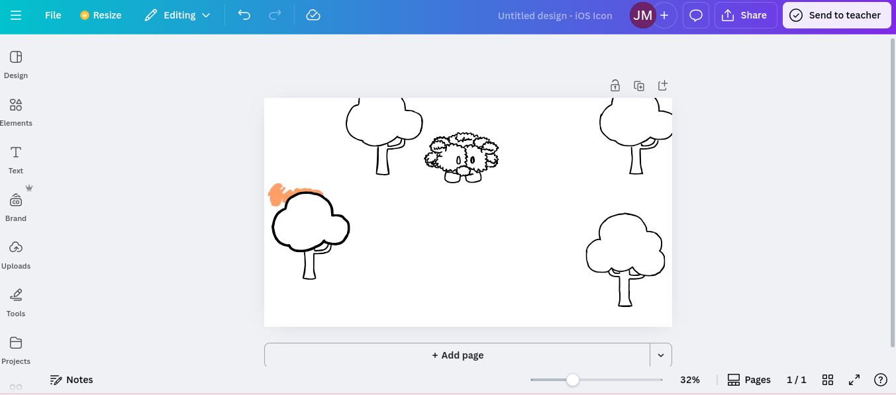Click the cloud save status icon
Viewport: 896px width, 395px height.
tap(313, 15)
